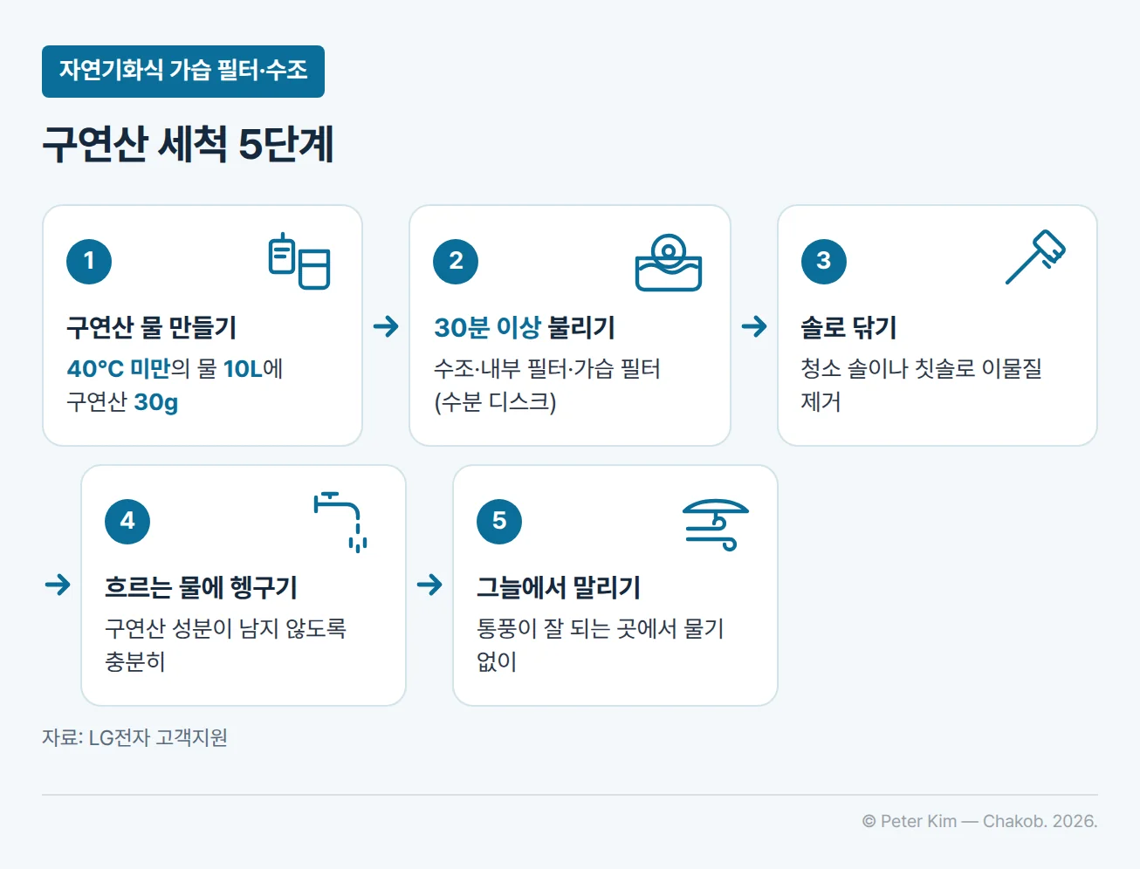Click the heading '구연산 세척 5단계'
The height and width of the screenshot is (869, 1140).
point(188,144)
